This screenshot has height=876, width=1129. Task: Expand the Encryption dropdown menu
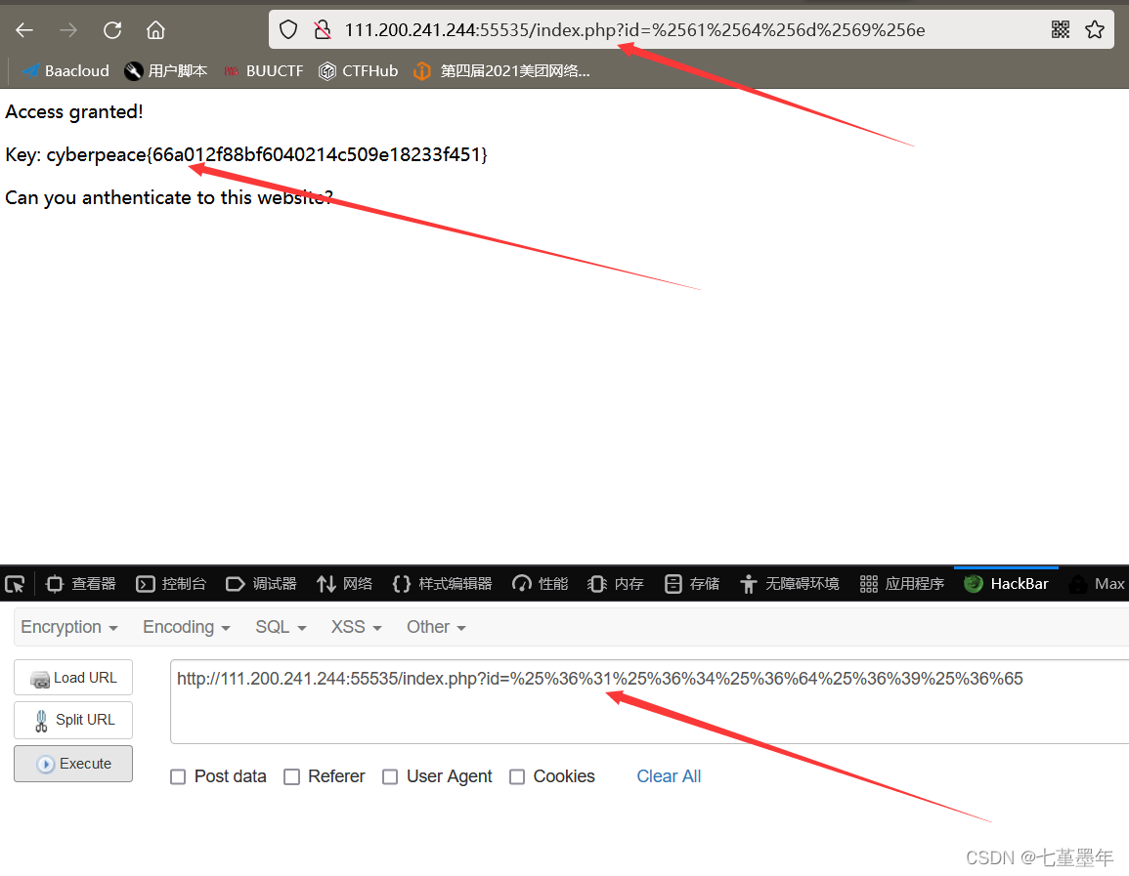tap(69, 627)
